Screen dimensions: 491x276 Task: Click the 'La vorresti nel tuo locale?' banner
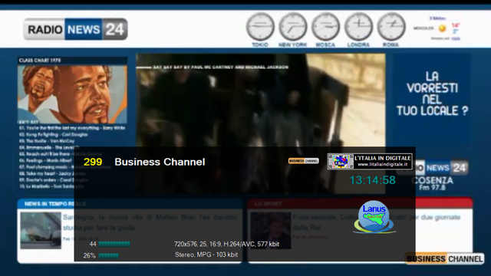(432, 94)
